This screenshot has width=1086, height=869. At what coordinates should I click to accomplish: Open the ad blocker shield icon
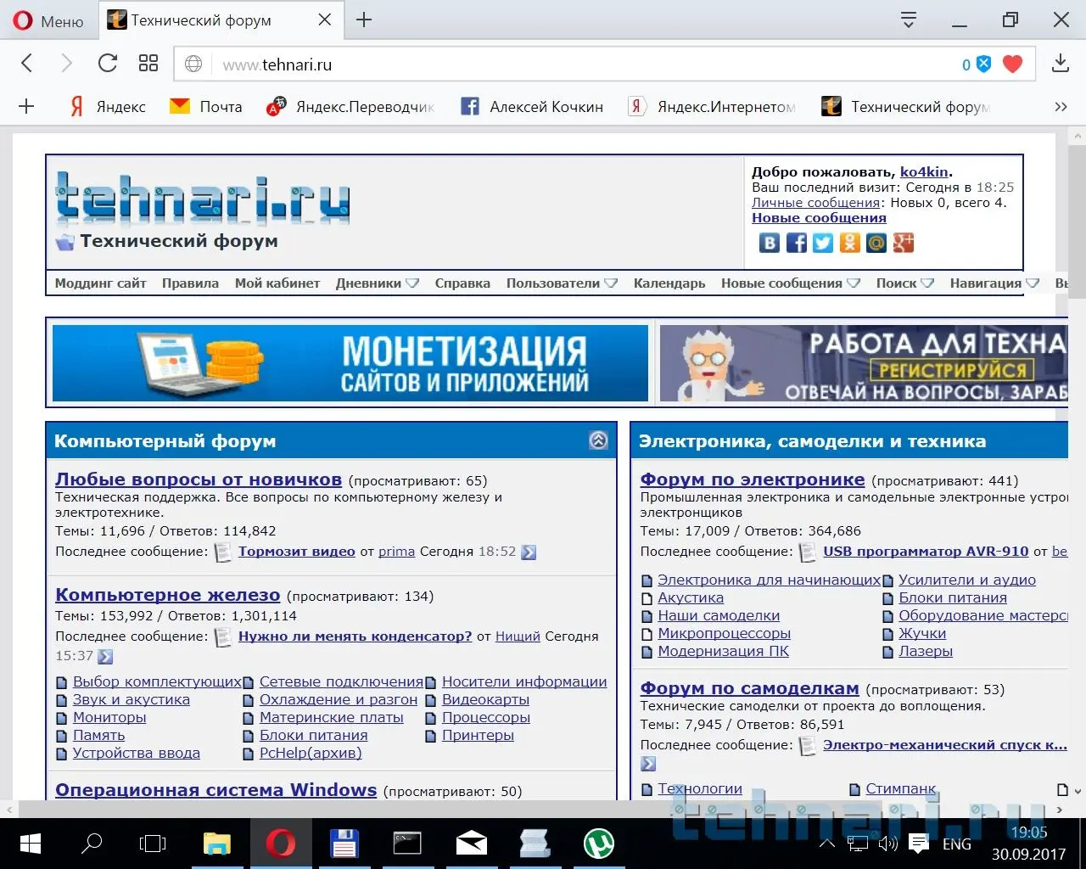pos(983,64)
